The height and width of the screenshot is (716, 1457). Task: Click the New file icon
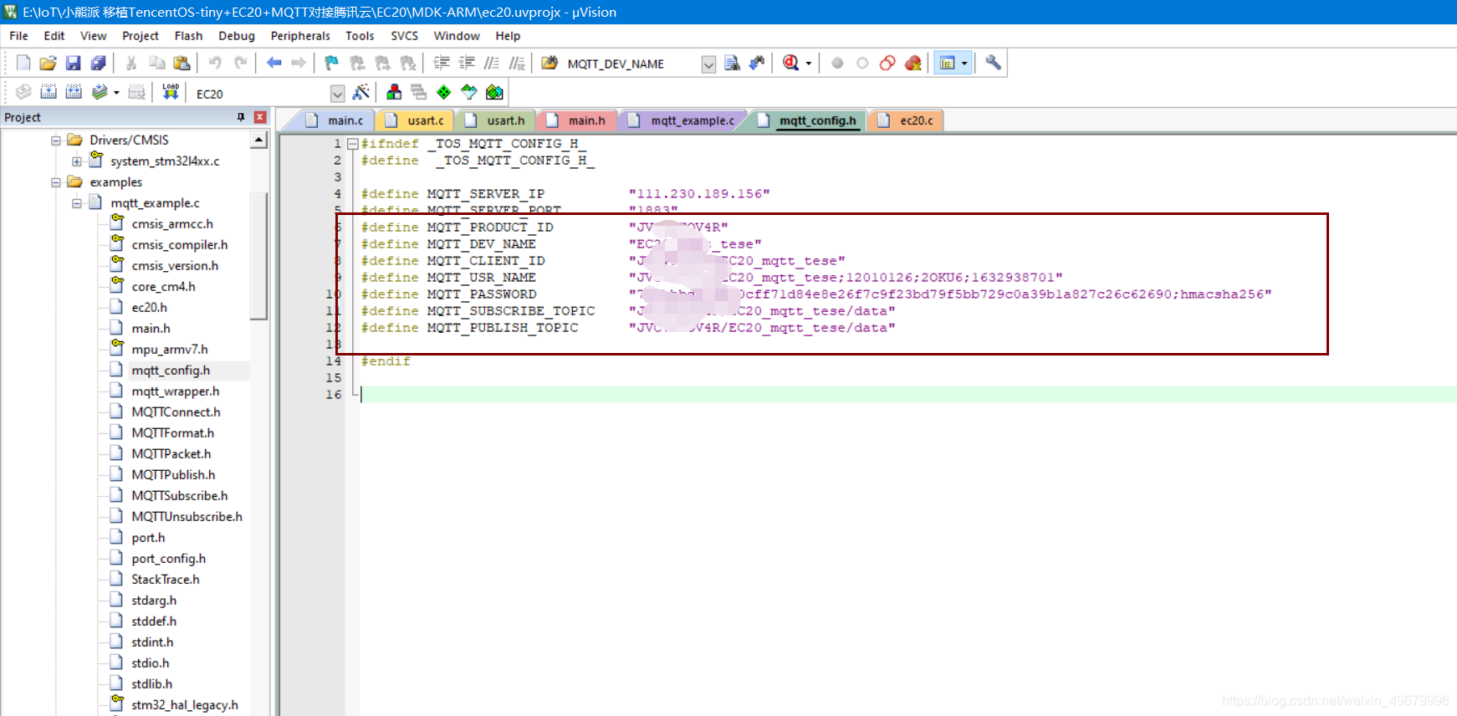(23, 63)
